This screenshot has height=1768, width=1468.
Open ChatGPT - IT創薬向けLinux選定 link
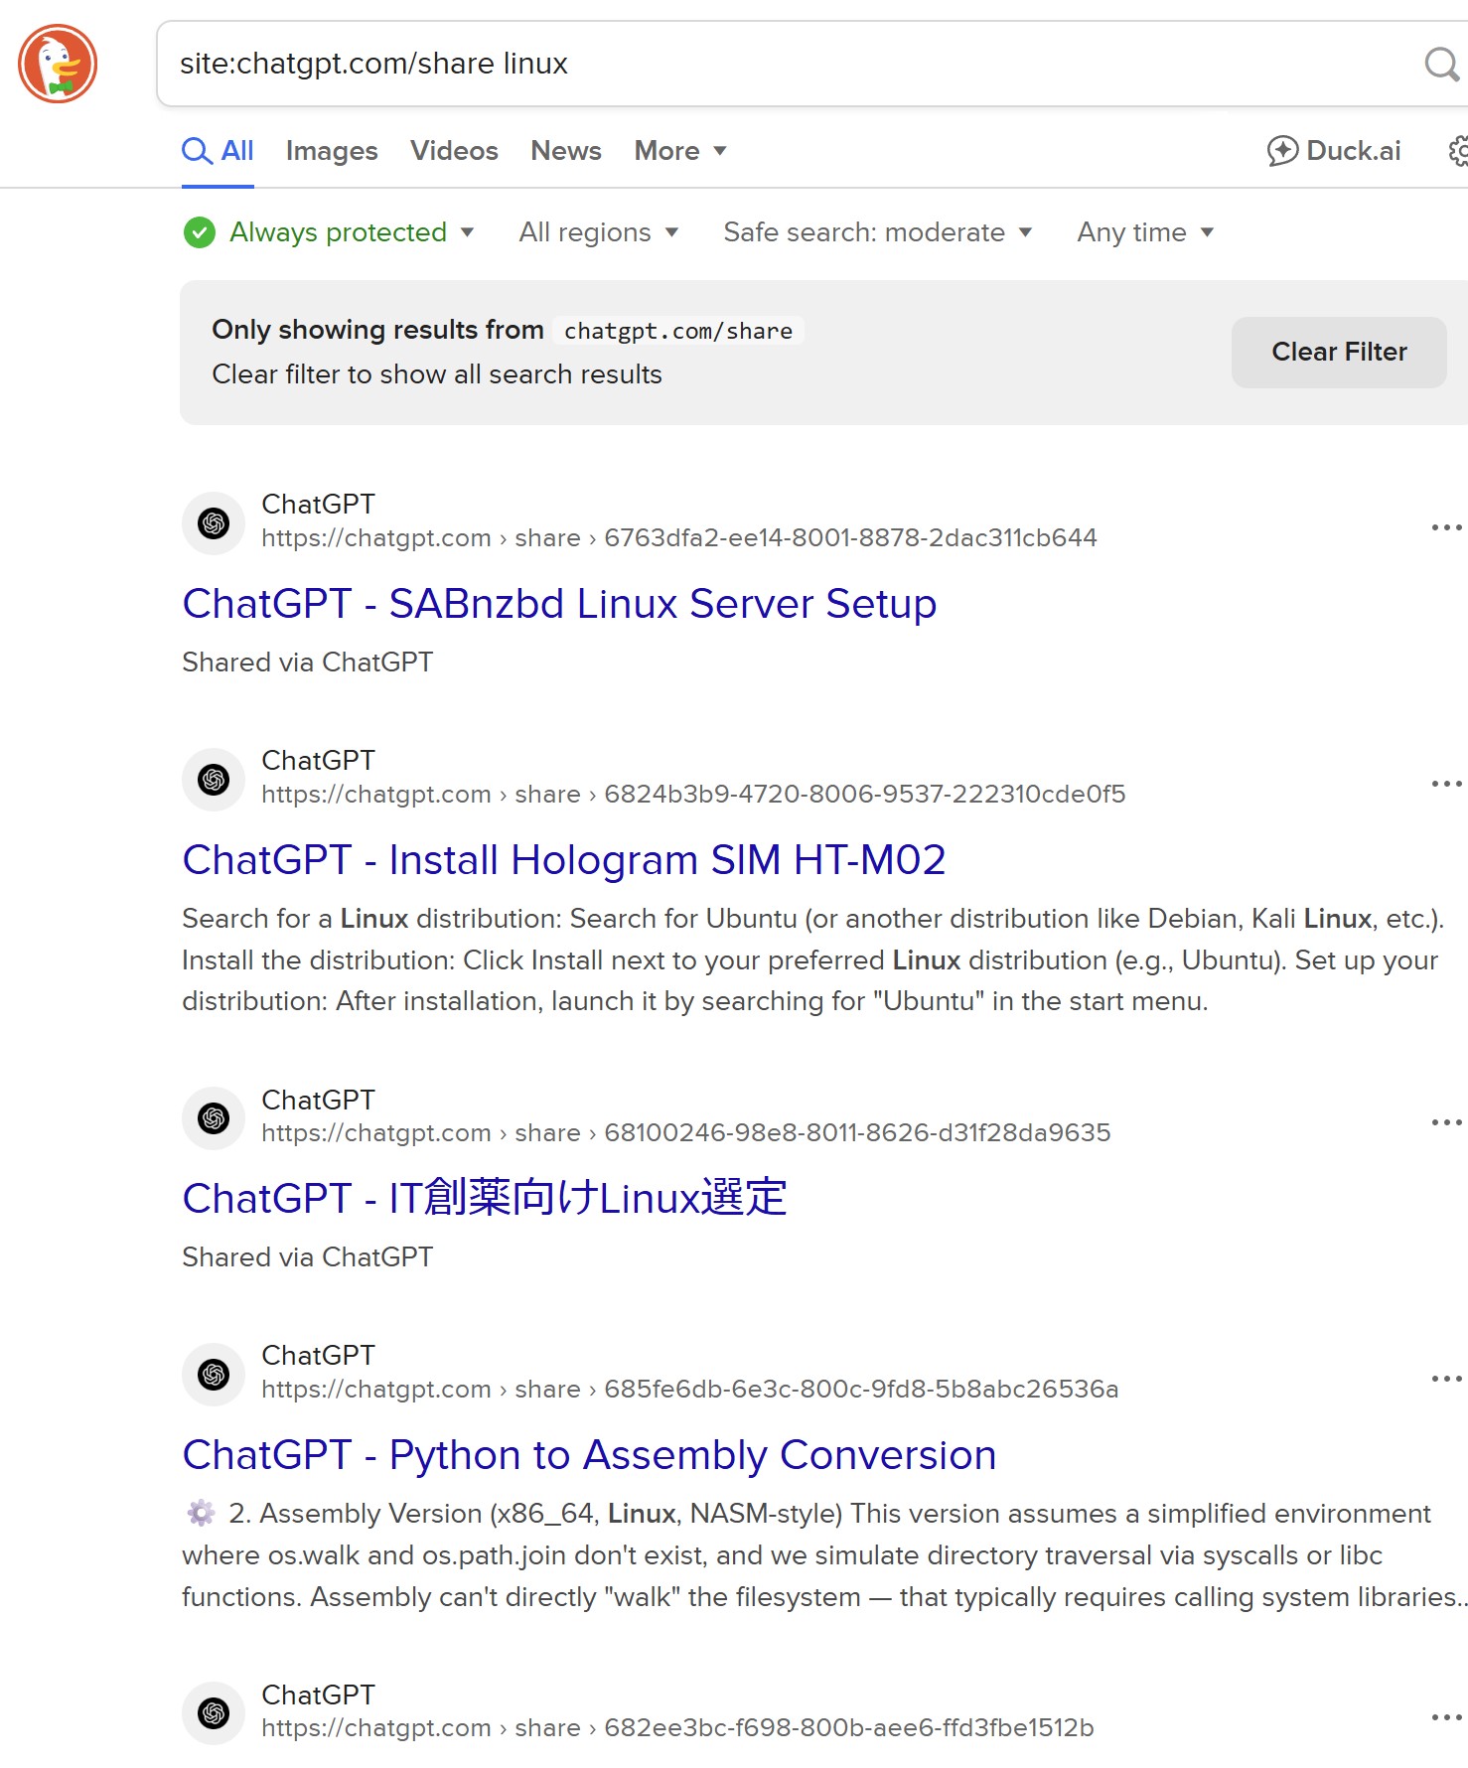(485, 1199)
